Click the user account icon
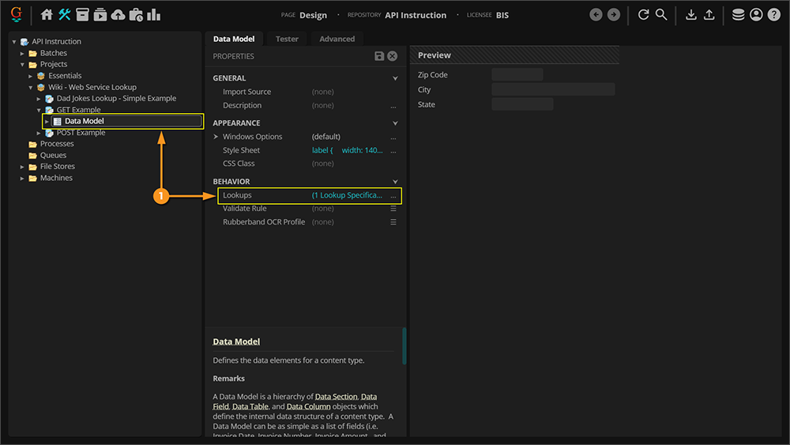This screenshot has width=790, height=445. 756,14
